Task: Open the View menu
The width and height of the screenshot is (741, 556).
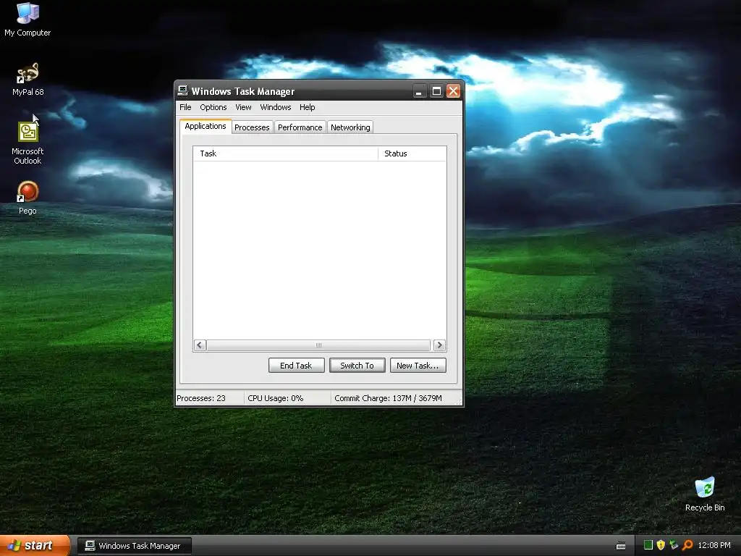Action: tap(243, 107)
